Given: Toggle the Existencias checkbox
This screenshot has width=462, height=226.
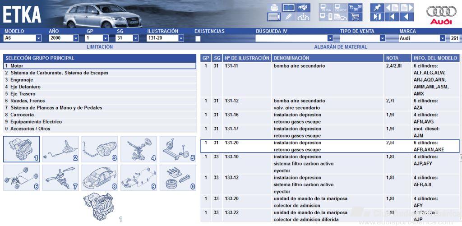Looking at the screenshot, I should (x=198, y=38).
